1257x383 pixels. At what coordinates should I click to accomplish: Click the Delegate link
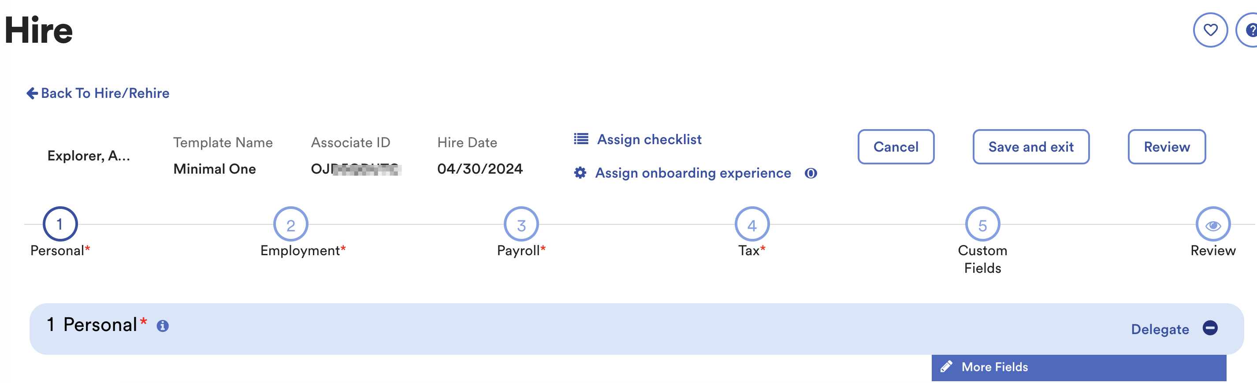[x=1160, y=329]
